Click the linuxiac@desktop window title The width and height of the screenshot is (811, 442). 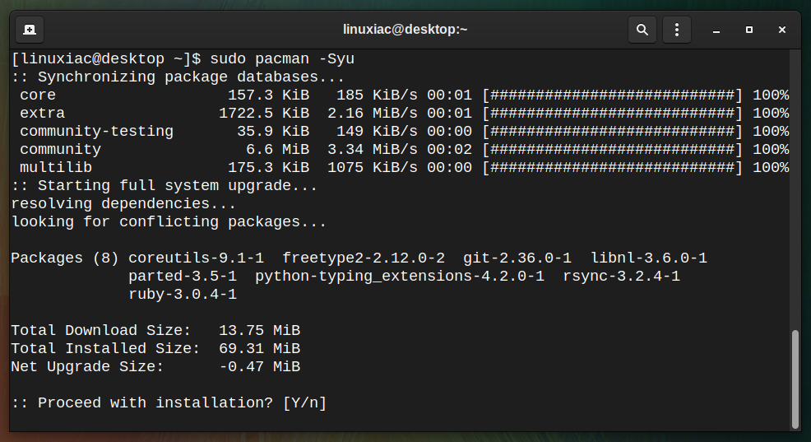click(405, 30)
